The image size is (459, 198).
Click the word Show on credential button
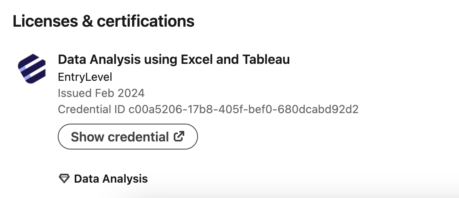point(88,137)
